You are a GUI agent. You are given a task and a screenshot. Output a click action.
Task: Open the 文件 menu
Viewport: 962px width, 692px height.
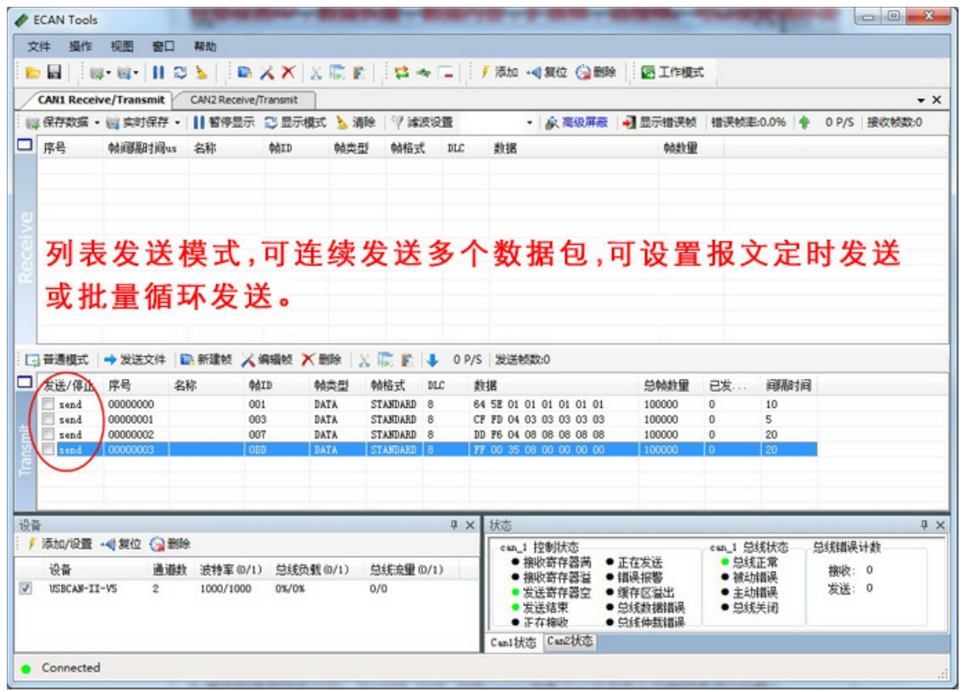point(39,47)
